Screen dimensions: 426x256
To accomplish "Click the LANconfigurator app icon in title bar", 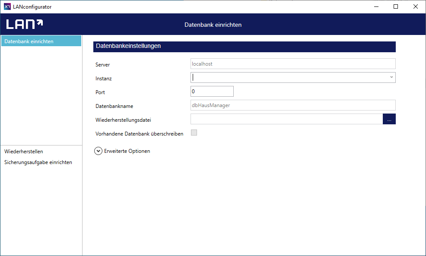I will click(x=7, y=6).
